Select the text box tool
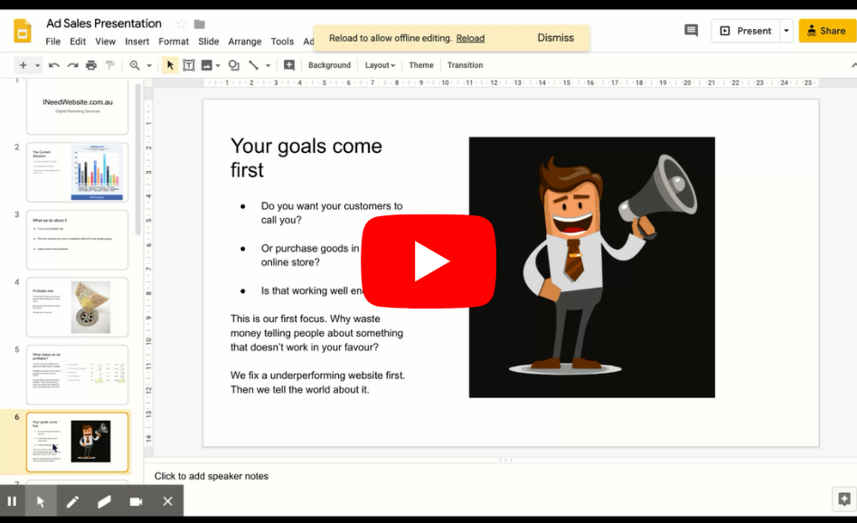This screenshot has height=523, width=857. (189, 65)
